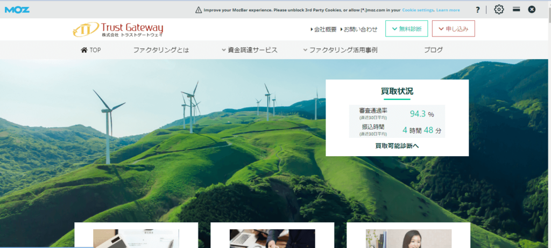This screenshot has width=551, height=248.
Task: Click the smiling woman thumbnail card
Action: coord(408,237)
